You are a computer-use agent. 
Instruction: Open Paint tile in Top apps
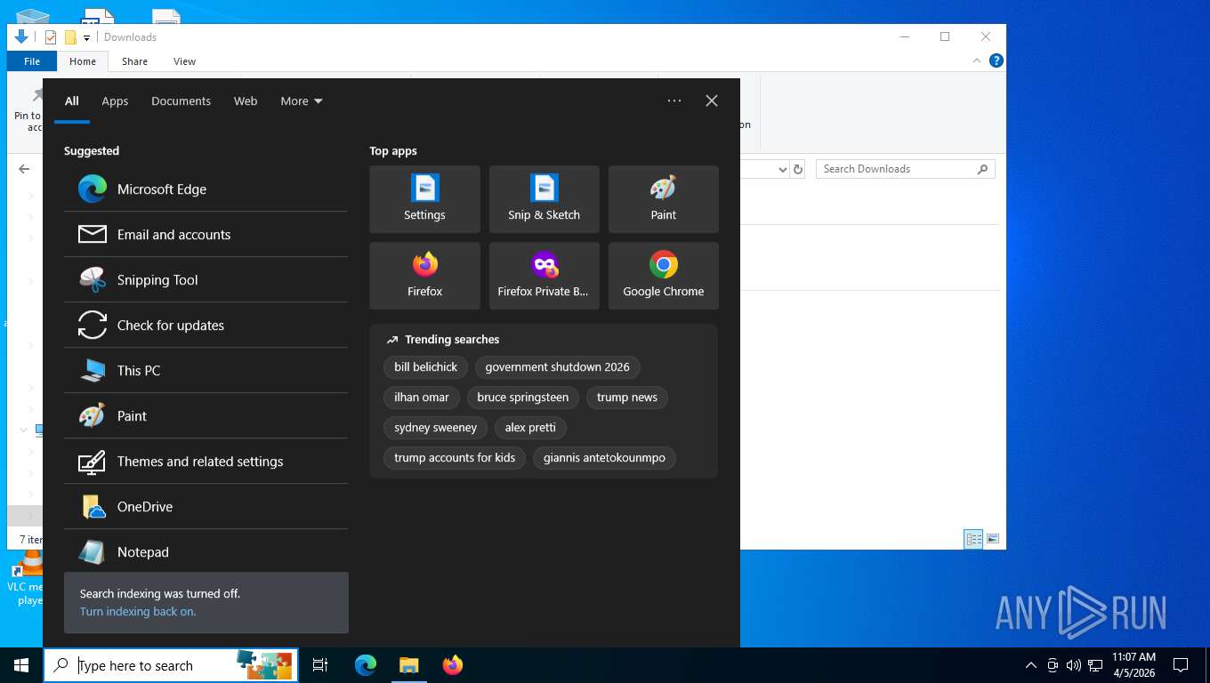(x=663, y=199)
